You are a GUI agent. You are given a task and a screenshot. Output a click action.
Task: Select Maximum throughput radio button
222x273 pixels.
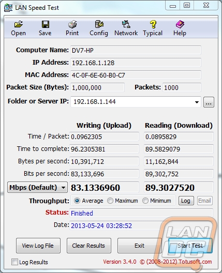coord(110,201)
